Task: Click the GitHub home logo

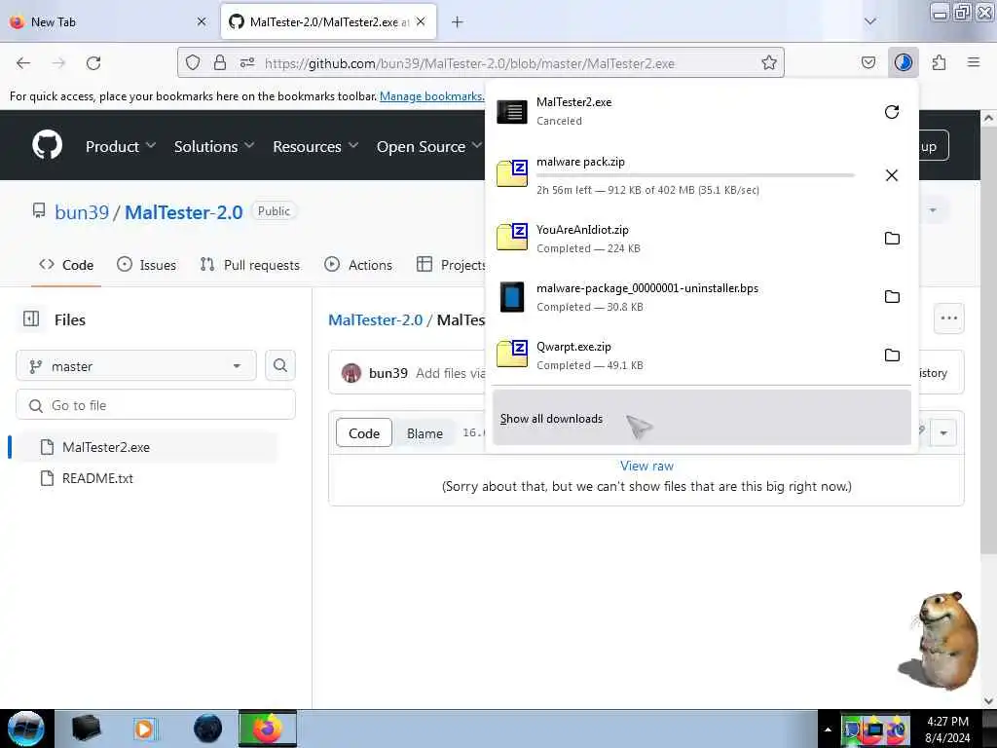Action: 47,145
